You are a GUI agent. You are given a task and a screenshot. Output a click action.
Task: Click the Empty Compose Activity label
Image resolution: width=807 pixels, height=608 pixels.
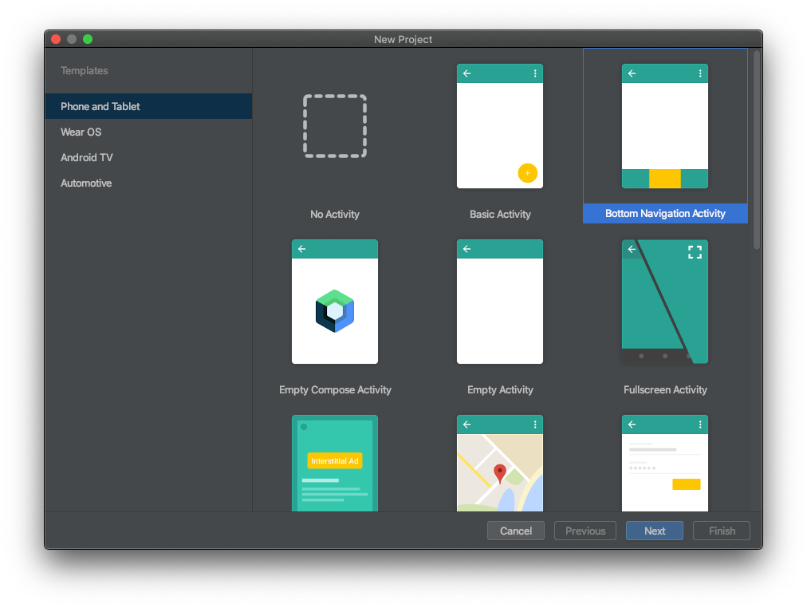click(335, 389)
